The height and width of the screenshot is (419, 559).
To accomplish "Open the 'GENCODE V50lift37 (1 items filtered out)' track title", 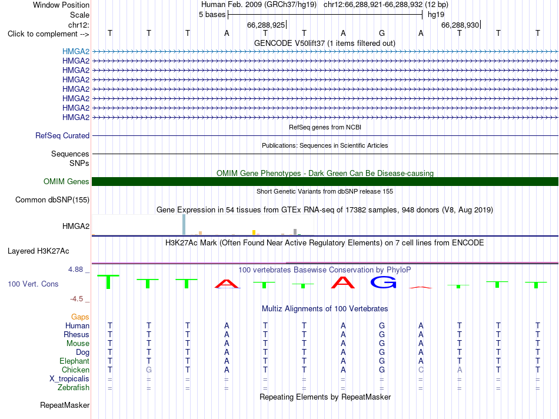I will [x=325, y=43].
